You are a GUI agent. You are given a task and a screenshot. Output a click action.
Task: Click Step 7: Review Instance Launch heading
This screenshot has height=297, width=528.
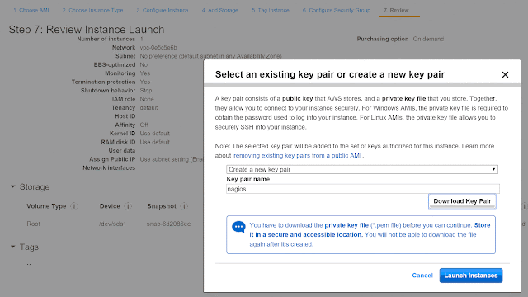click(x=87, y=30)
